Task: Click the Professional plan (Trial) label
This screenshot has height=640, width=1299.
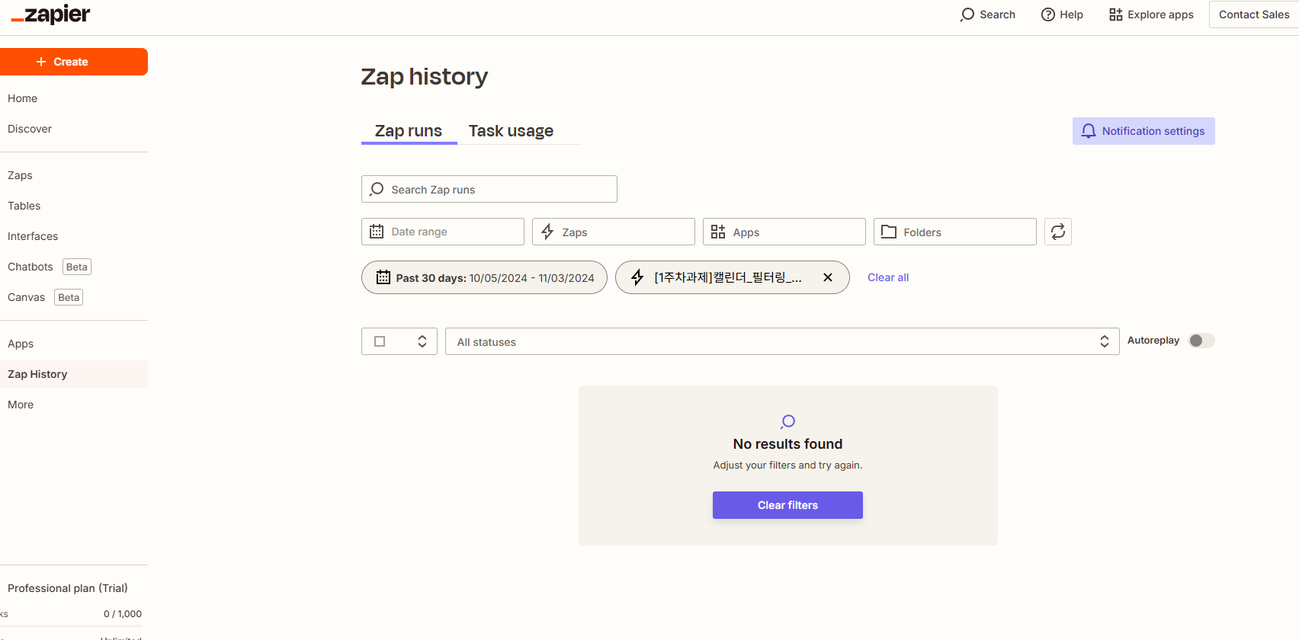Action: [68, 588]
